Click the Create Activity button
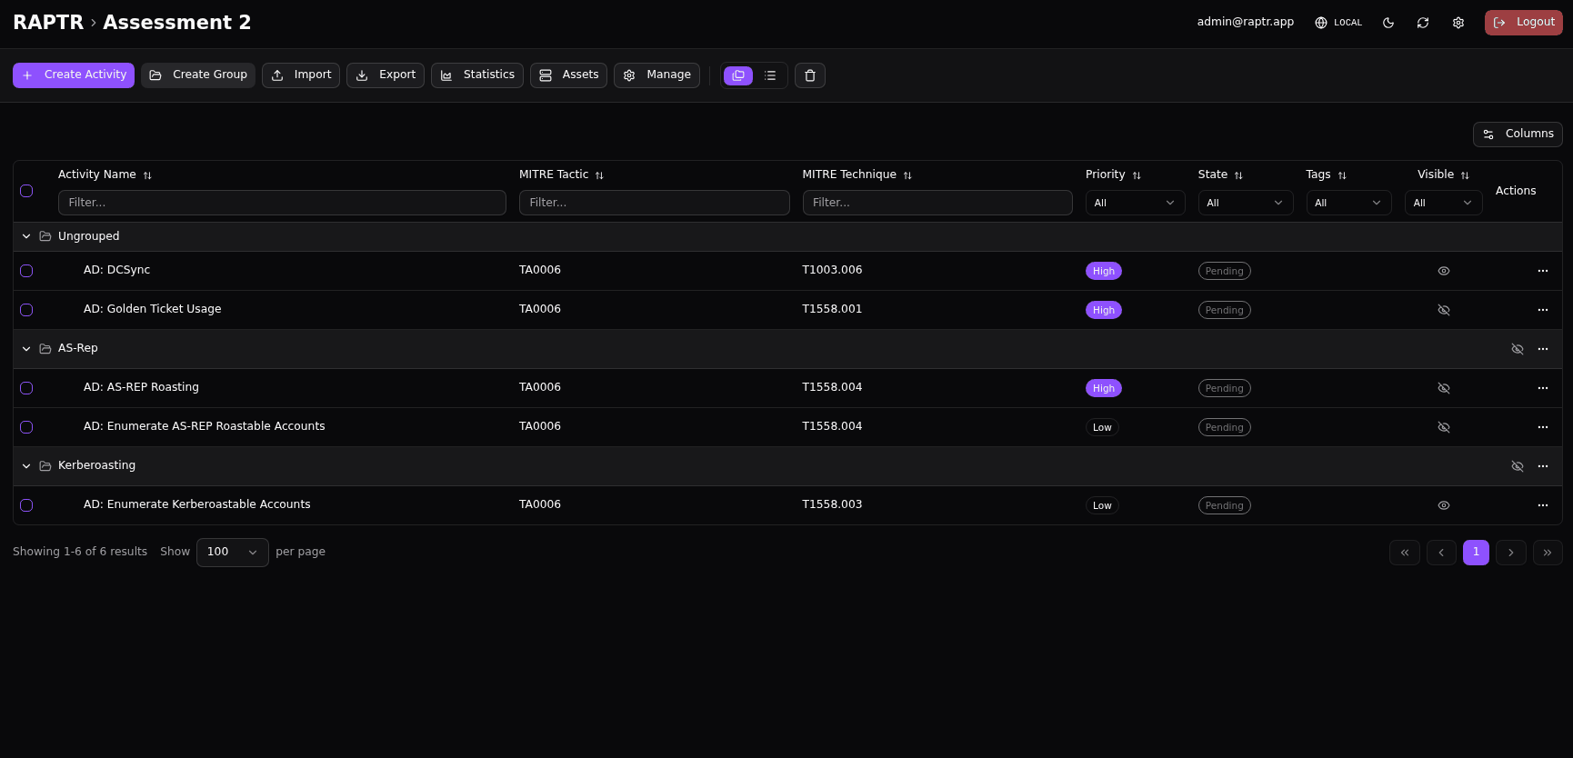This screenshot has width=1573, height=758. (74, 75)
